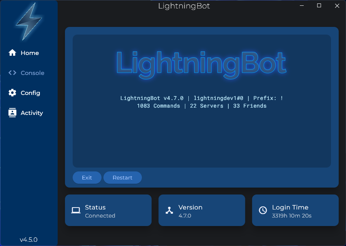Image resolution: width=346 pixels, height=246 pixels.
Task: Minimize the LightningBot window
Action: [x=301, y=6]
